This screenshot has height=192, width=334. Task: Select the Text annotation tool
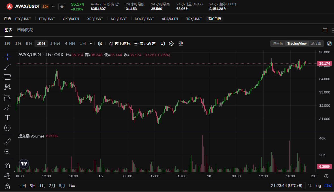pyautogui.click(x=8, y=118)
